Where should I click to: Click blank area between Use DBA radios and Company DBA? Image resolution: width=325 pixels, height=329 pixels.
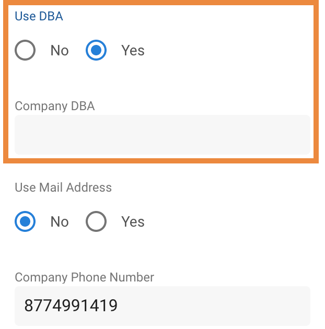(162, 80)
